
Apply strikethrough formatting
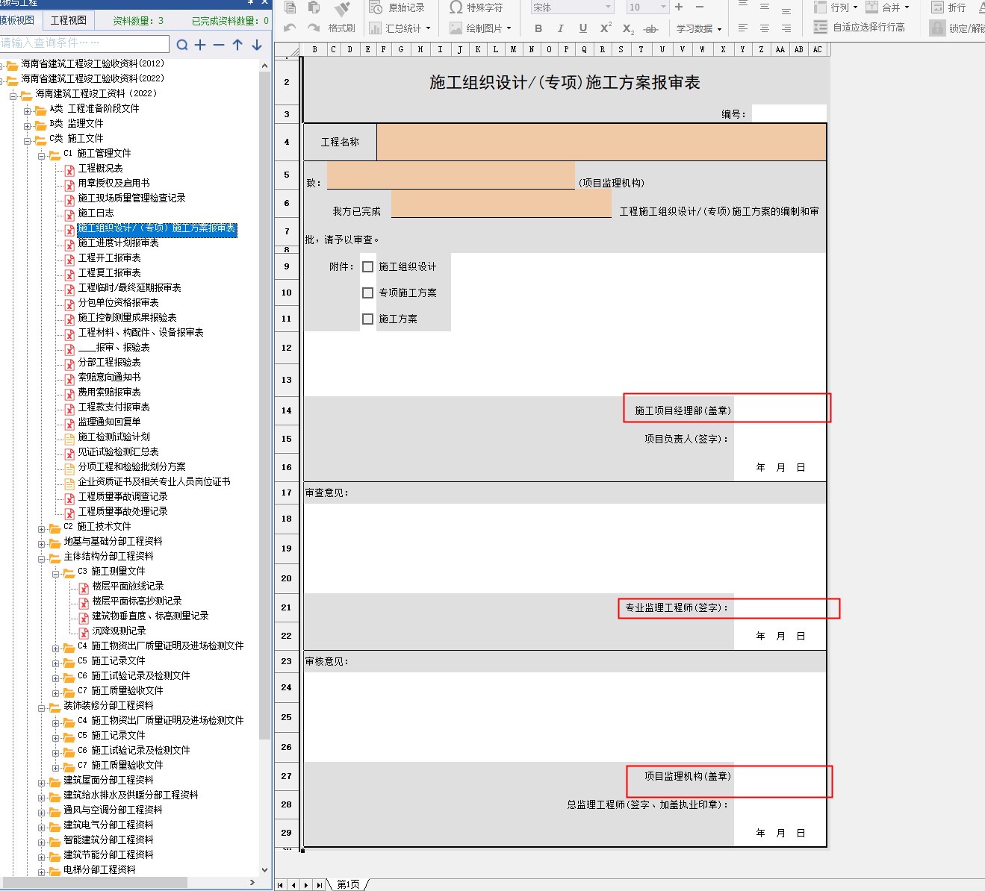tap(650, 28)
